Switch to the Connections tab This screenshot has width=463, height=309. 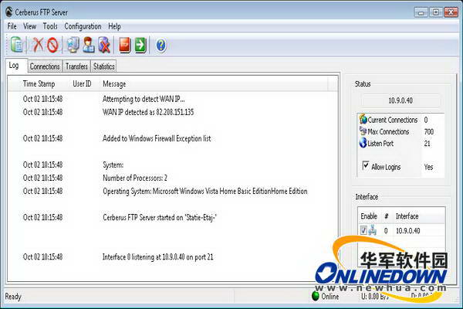45,66
